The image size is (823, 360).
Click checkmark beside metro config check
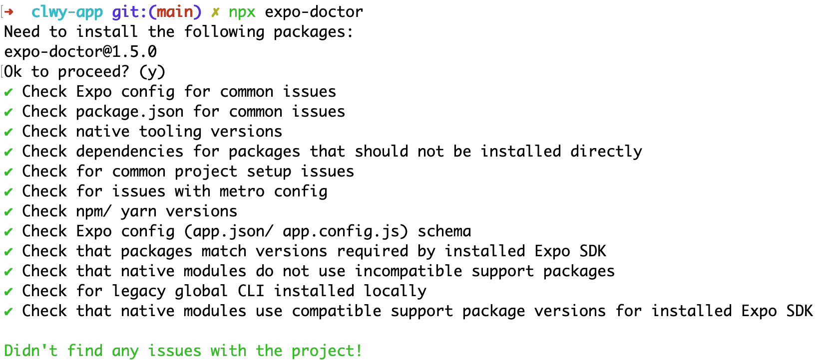pos(8,192)
